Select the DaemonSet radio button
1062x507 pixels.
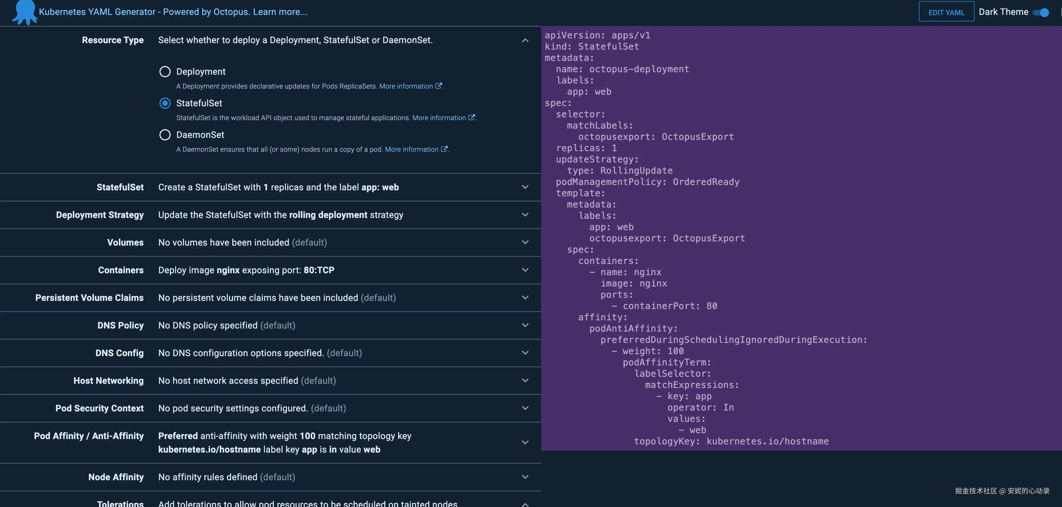click(x=165, y=135)
